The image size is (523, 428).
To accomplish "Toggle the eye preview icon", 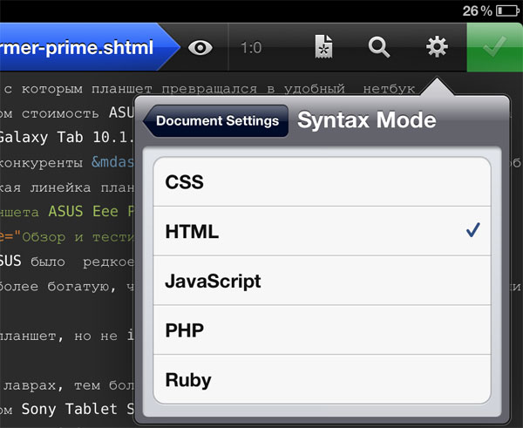I will click(x=201, y=47).
